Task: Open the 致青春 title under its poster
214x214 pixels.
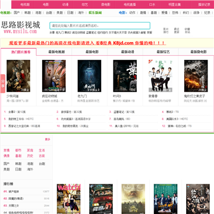Action: (x=153, y=96)
